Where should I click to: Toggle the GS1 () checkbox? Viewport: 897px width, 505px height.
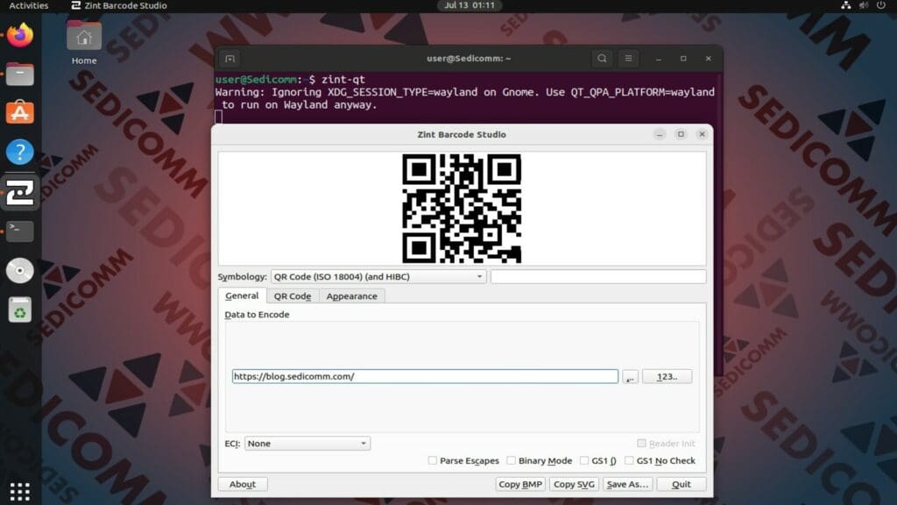coord(584,460)
